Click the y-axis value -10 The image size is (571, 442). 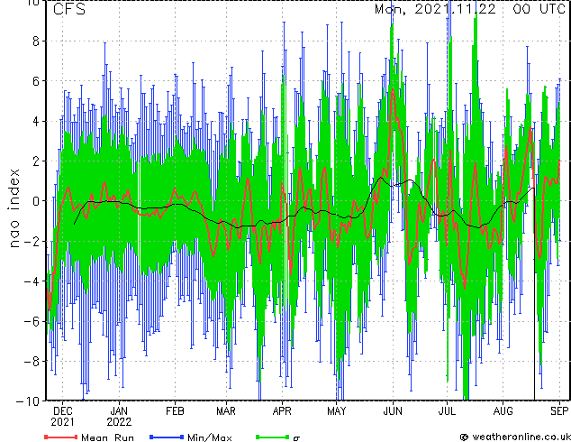28,401
